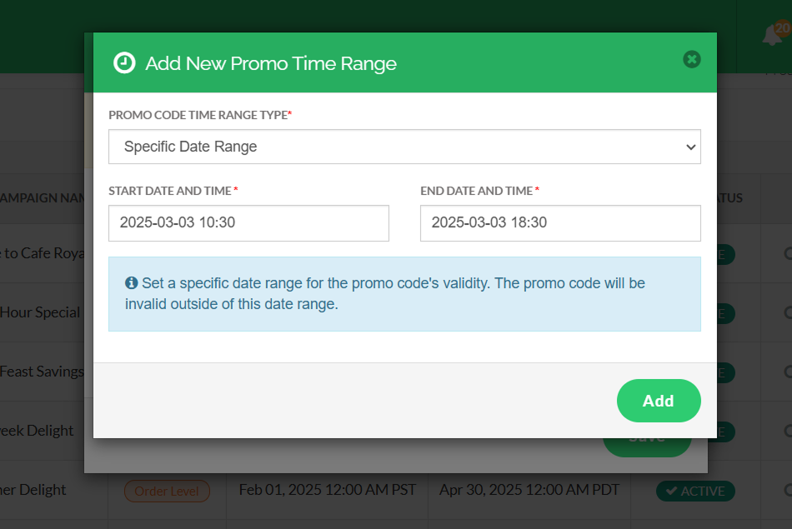The image size is (792, 529).
Task: Click the clock icon in dialog header
Action: click(124, 63)
